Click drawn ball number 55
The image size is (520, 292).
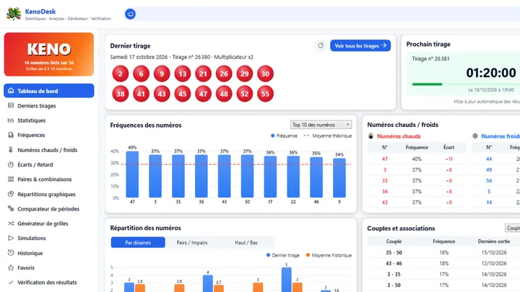(265, 94)
